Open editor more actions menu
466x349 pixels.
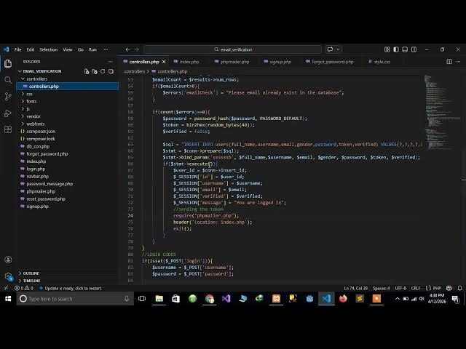pyautogui.click(x=458, y=62)
